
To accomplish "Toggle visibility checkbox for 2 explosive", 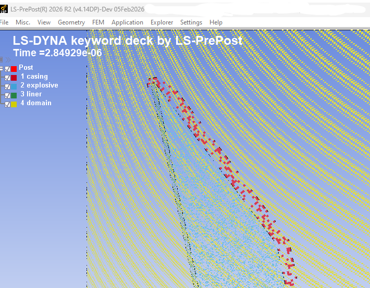I will click(x=7, y=86).
